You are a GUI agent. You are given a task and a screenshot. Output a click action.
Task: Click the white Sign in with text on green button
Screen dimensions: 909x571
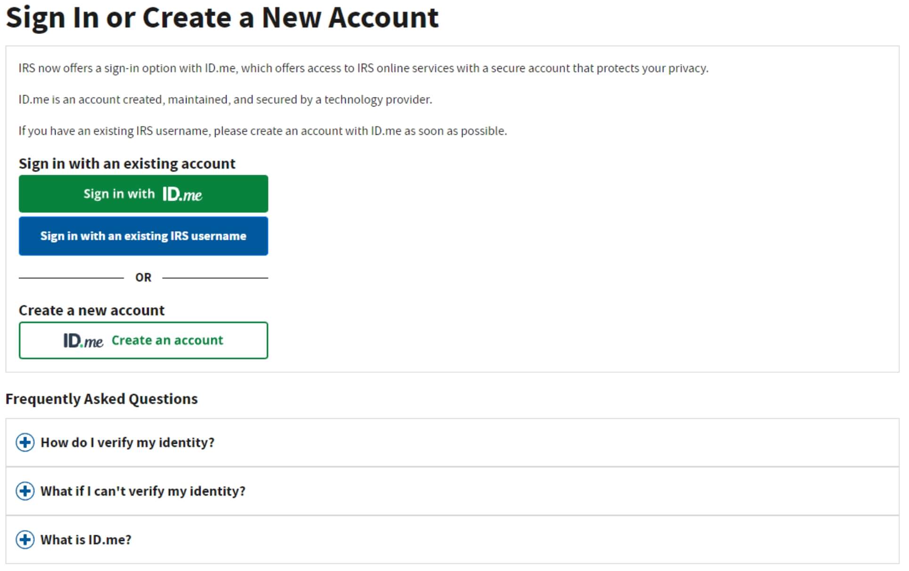119,194
